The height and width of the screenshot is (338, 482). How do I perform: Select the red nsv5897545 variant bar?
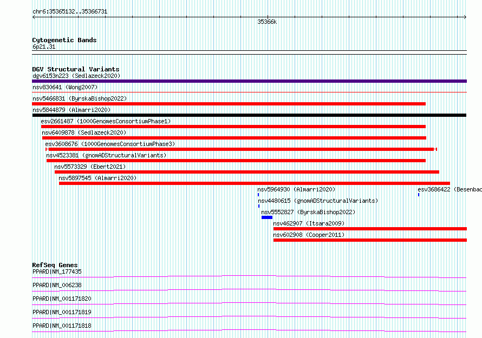[255, 183]
